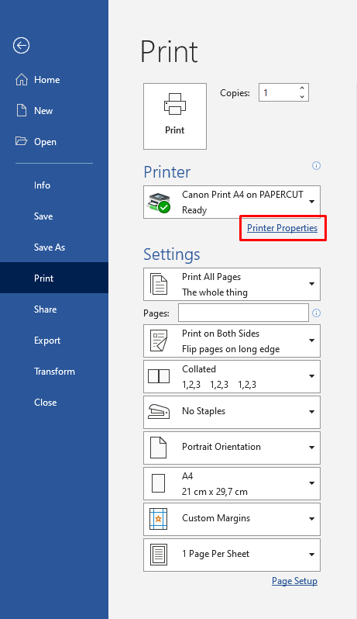The image size is (357, 619).
Task: Click the large Print button
Action: pos(175,116)
